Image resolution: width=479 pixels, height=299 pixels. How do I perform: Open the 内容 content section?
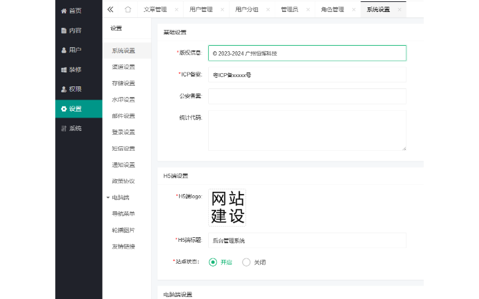click(72, 31)
